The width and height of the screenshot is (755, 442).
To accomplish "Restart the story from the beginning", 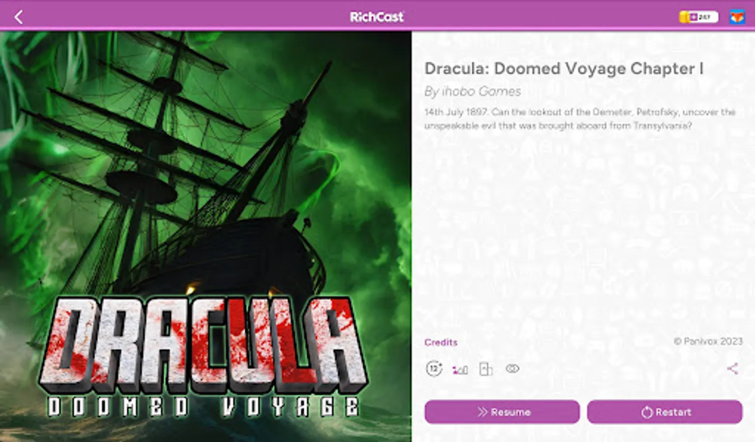I will 665,412.
